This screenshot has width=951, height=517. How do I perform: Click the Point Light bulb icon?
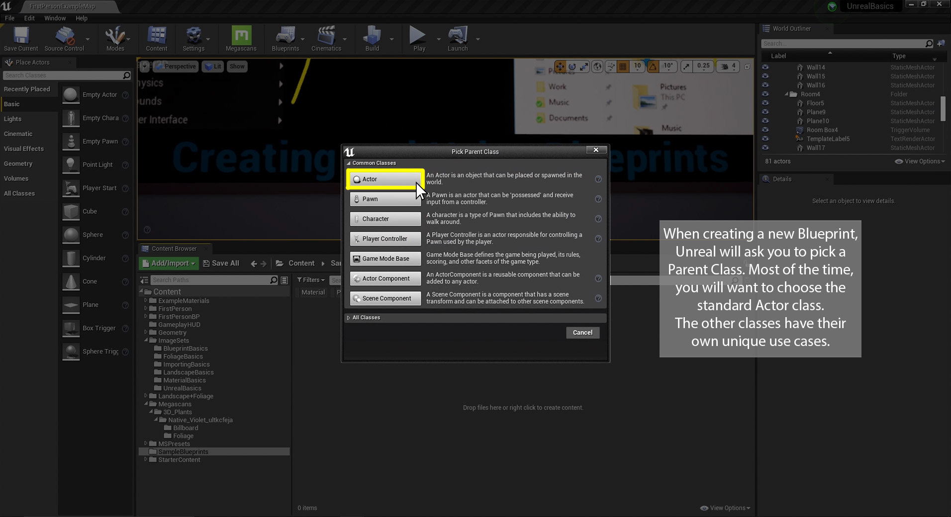point(71,165)
